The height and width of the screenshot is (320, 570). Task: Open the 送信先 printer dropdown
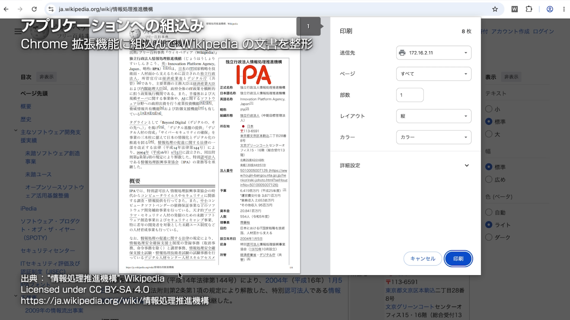[x=434, y=53]
